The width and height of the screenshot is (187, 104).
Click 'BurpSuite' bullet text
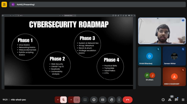point(56,69)
